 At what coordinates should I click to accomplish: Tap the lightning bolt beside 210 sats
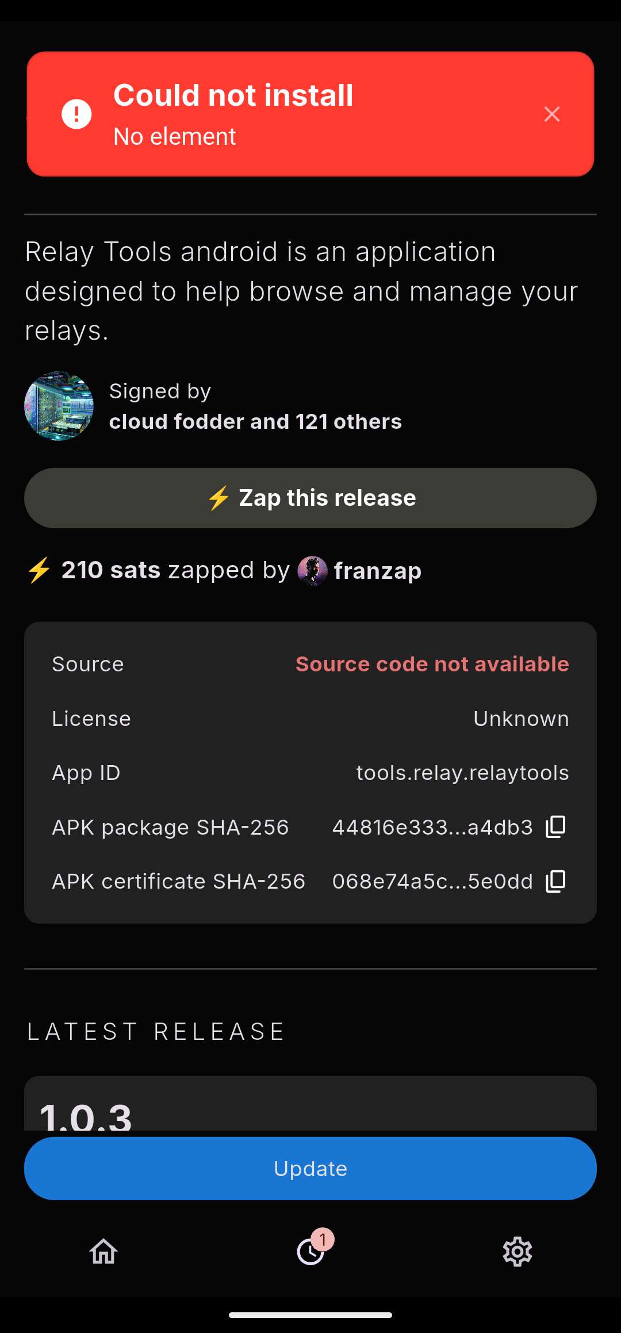pyautogui.click(x=39, y=571)
